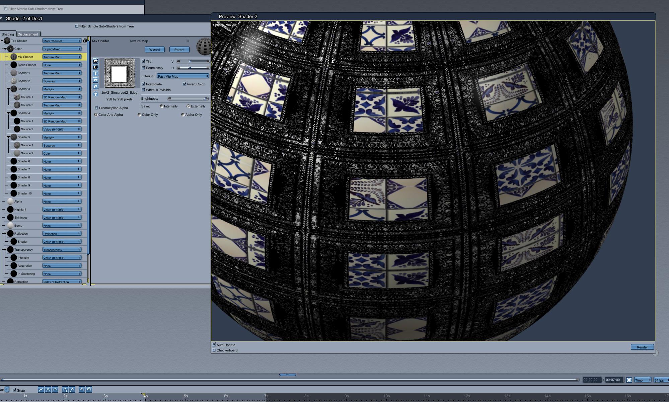Uncheck White is invisible option
The width and height of the screenshot is (669, 402).
(x=144, y=90)
